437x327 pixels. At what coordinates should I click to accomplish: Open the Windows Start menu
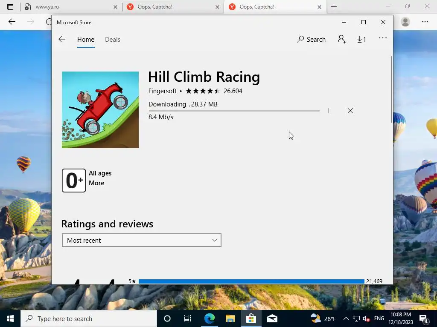point(10,318)
